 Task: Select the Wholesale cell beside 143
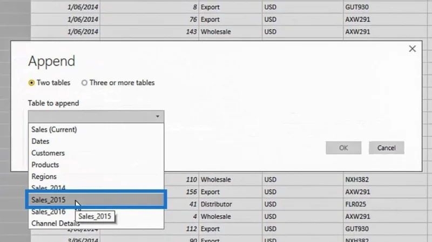[231, 32]
